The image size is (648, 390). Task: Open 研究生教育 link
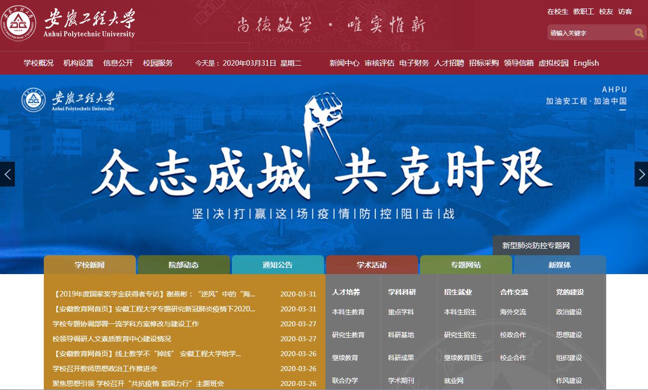[x=348, y=335]
